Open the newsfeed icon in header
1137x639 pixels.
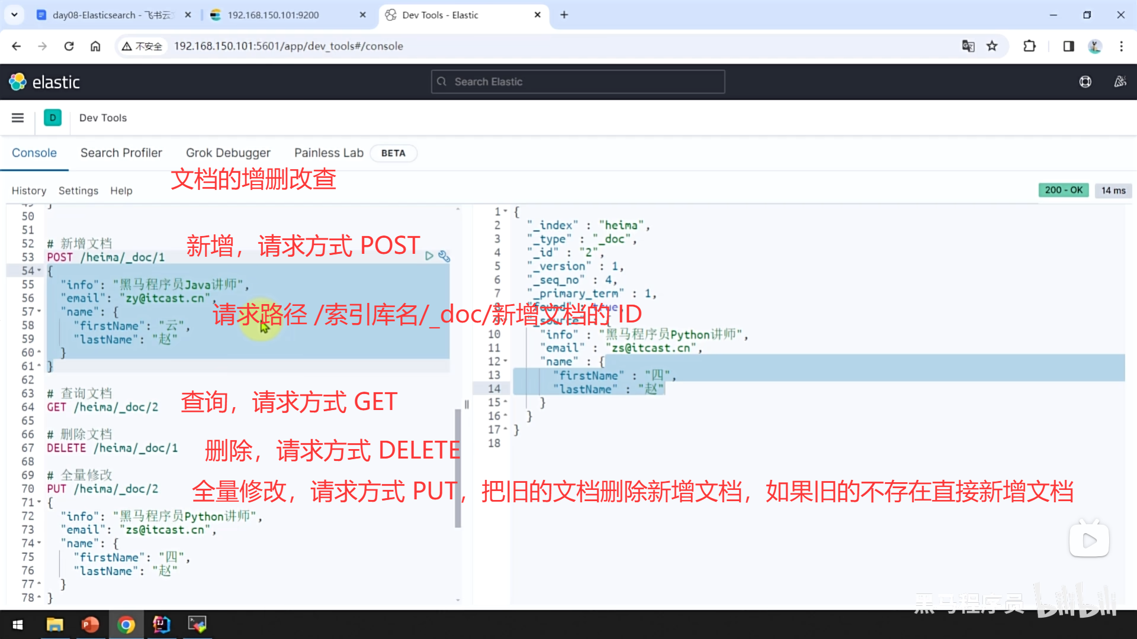pos(1120,82)
